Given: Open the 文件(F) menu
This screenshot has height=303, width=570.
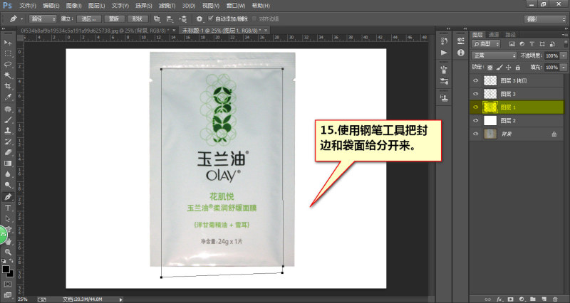Looking at the screenshot, I should 27,6.
